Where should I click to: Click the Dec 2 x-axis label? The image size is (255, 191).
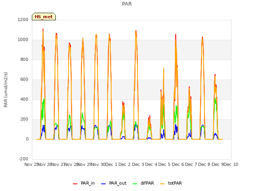click(125, 164)
